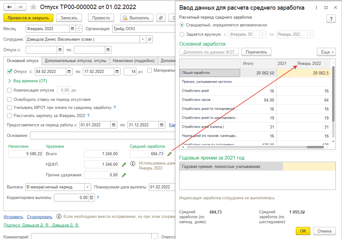
Task: Open the Исправить link
Action: point(13,217)
